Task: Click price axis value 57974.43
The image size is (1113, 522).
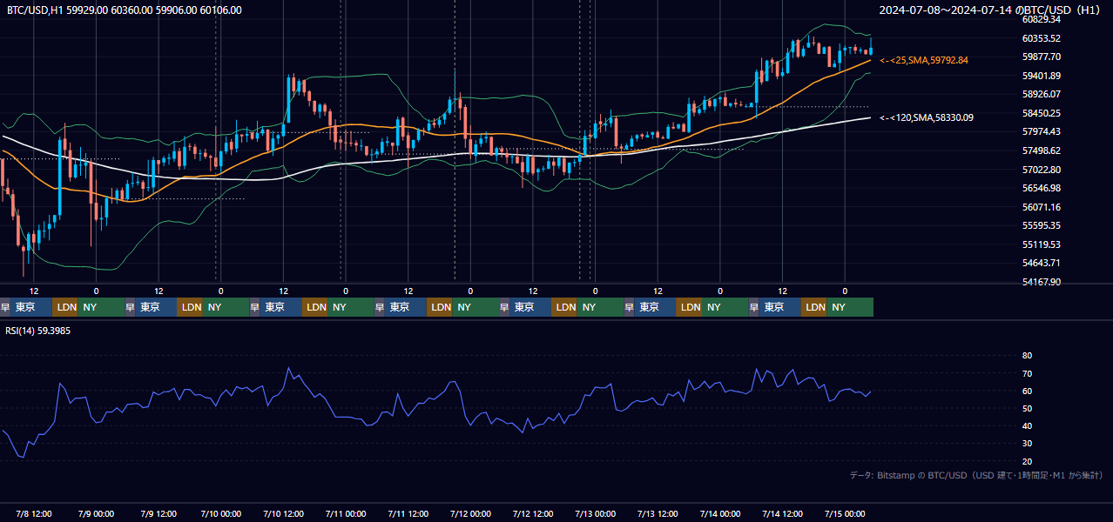Action: point(1041,131)
